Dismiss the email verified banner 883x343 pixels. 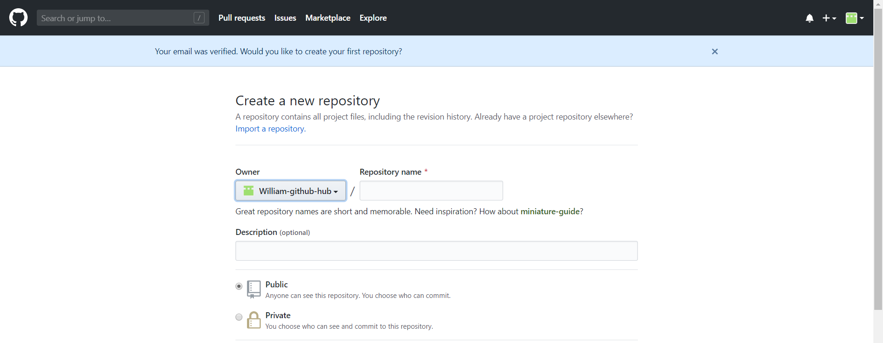715,51
